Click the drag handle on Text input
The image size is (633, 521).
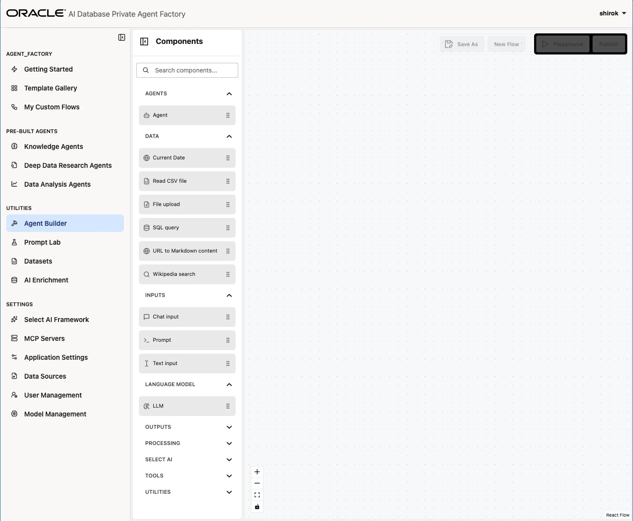click(228, 364)
